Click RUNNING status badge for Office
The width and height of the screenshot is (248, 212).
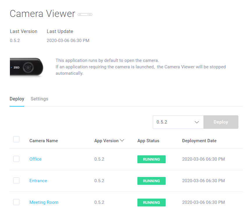pyautogui.click(x=151, y=159)
